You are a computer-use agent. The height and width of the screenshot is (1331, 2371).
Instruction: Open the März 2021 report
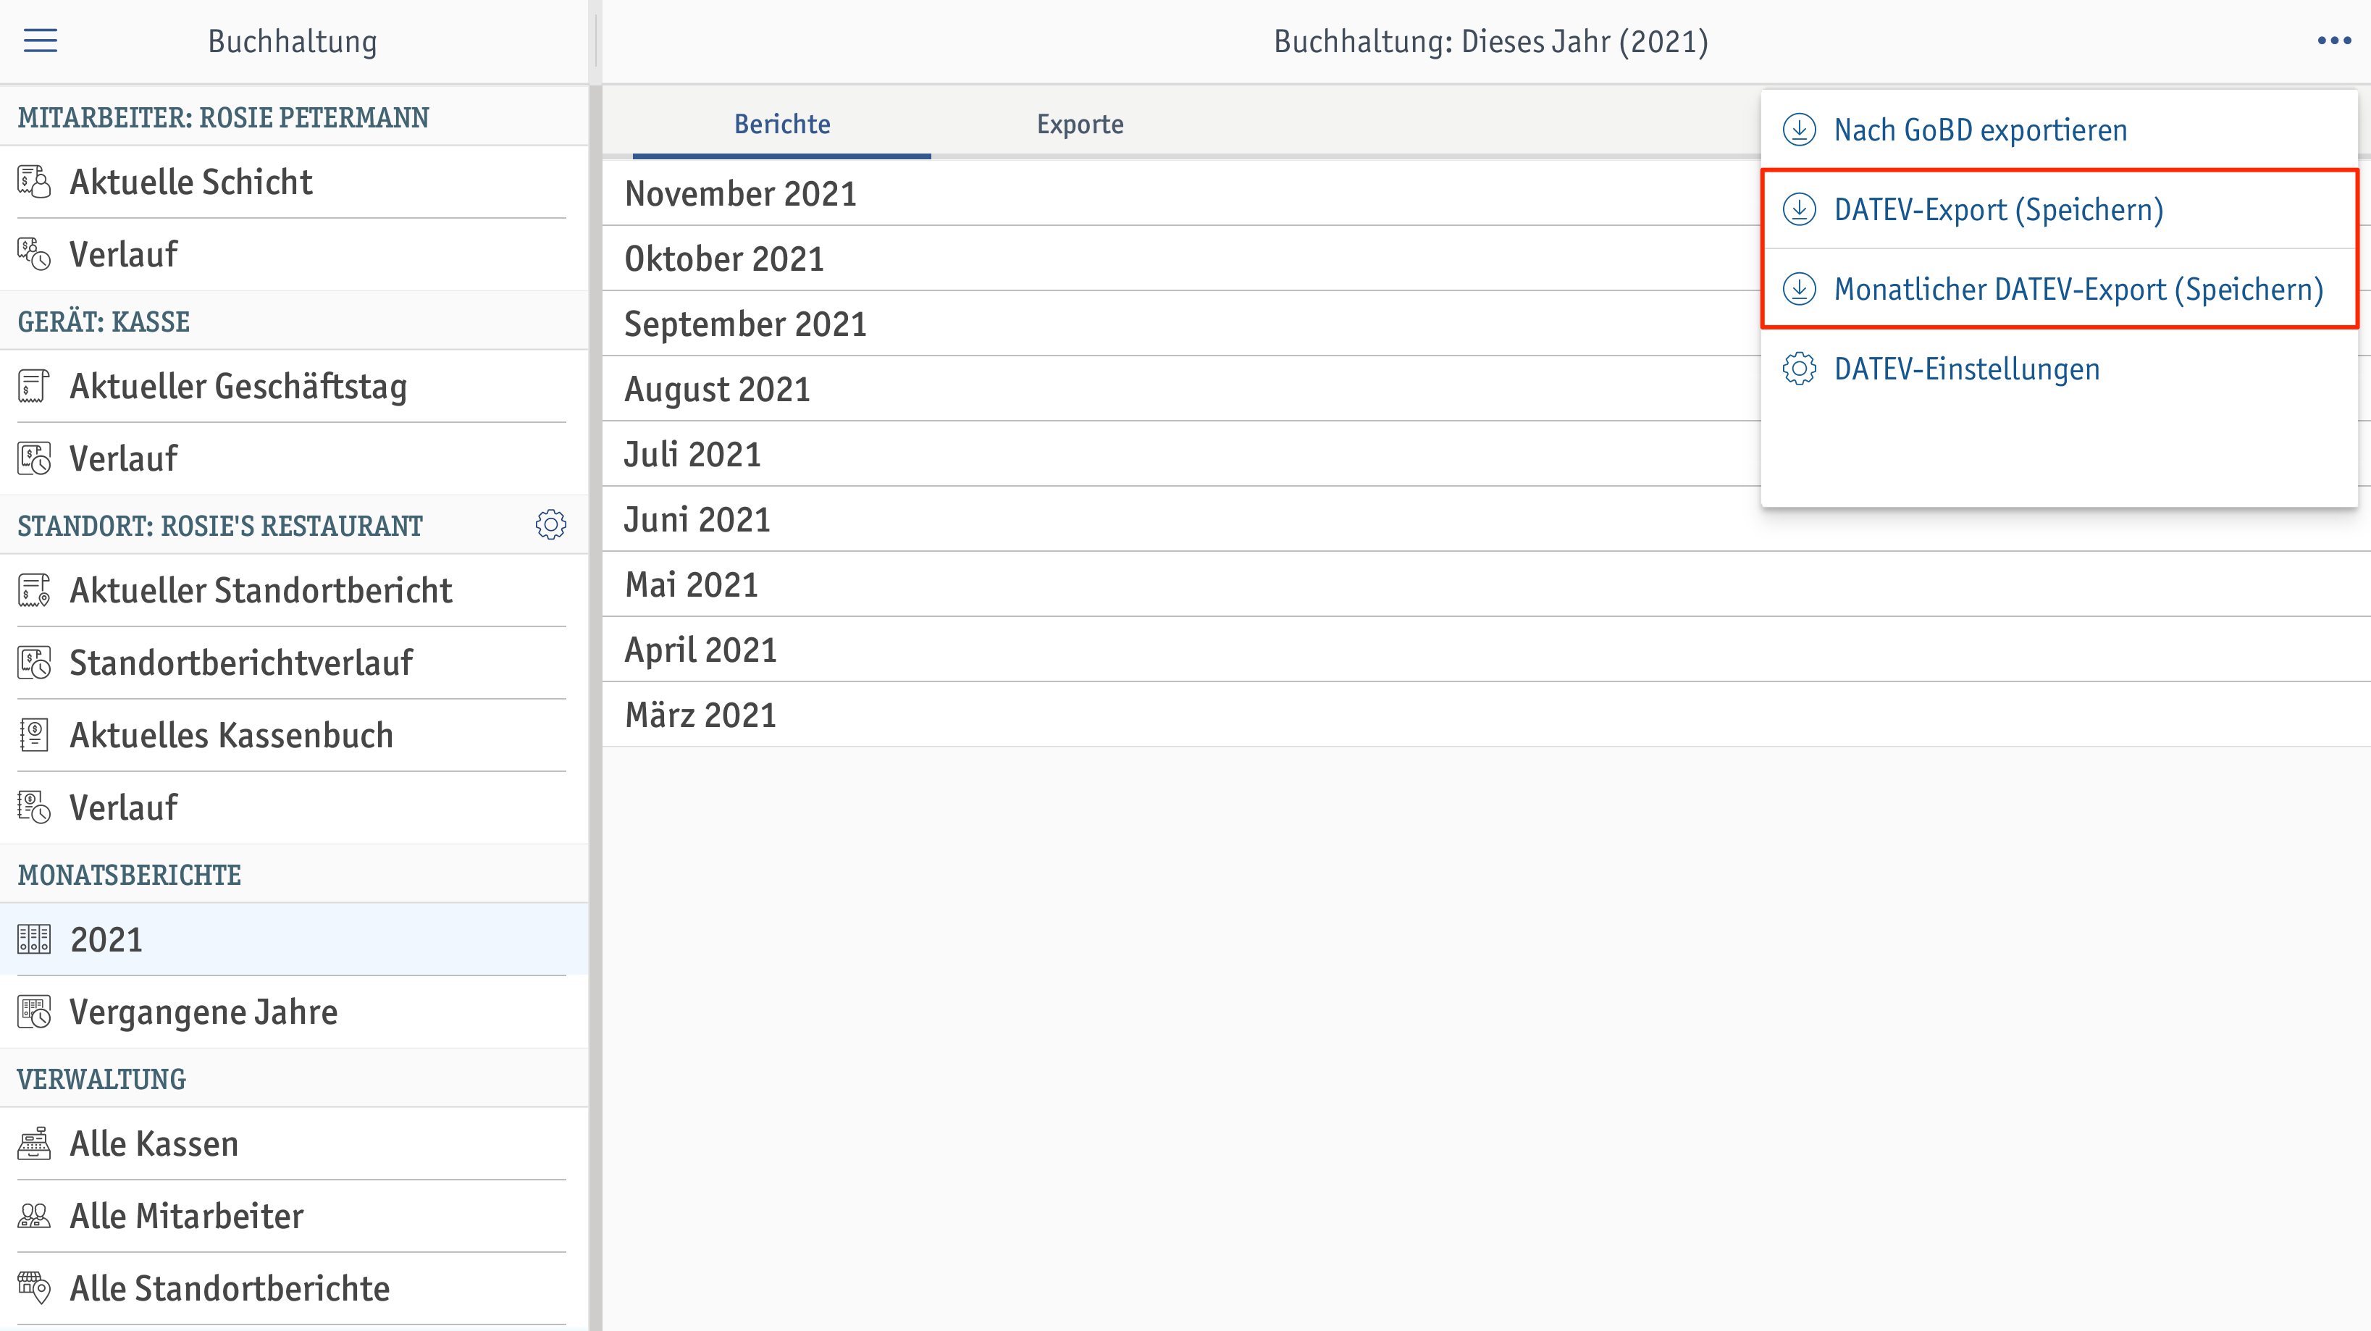pos(1487,714)
